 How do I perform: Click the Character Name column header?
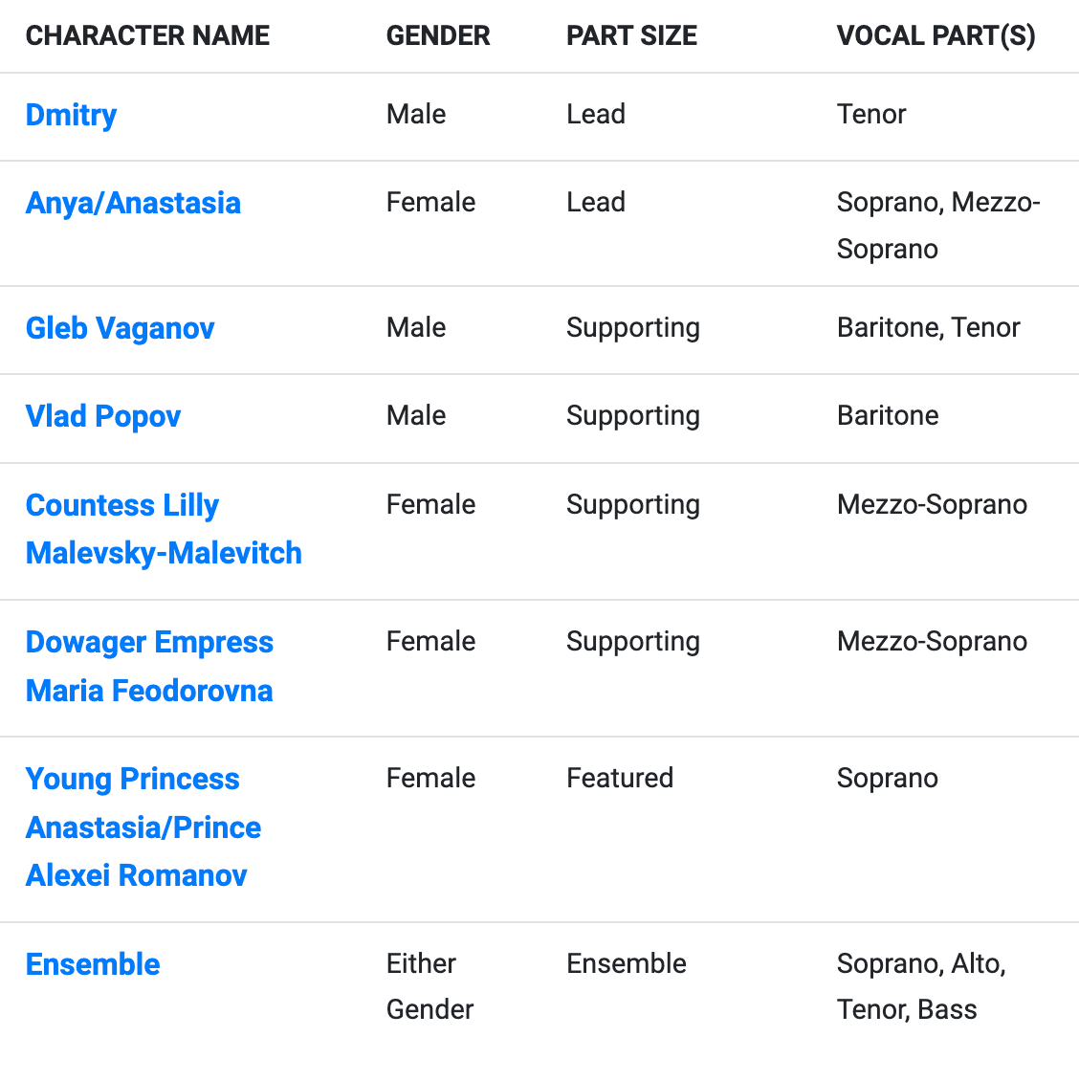pyautogui.click(x=147, y=35)
